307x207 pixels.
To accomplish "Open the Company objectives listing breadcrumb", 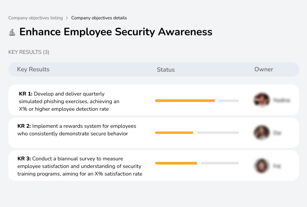I will coord(36,18).
